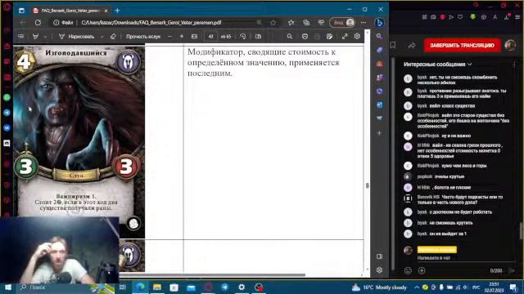The height and width of the screenshot is (294, 524).
Task: Click Прочесть вслух read aloud
Action: point(143,36)
